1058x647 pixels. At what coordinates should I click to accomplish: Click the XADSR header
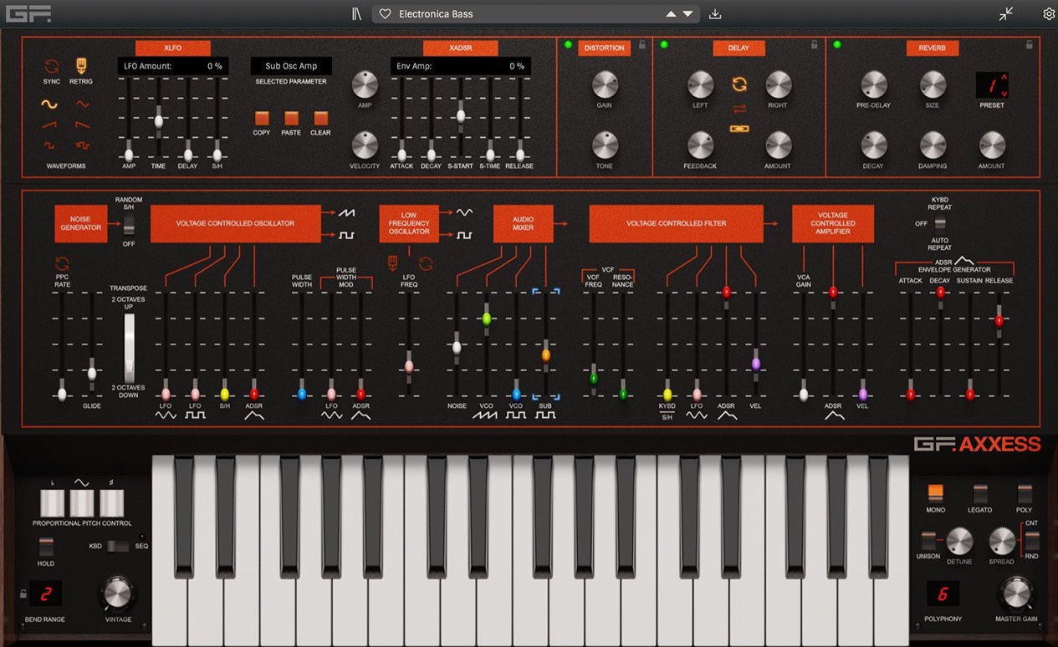click(460, 48)
